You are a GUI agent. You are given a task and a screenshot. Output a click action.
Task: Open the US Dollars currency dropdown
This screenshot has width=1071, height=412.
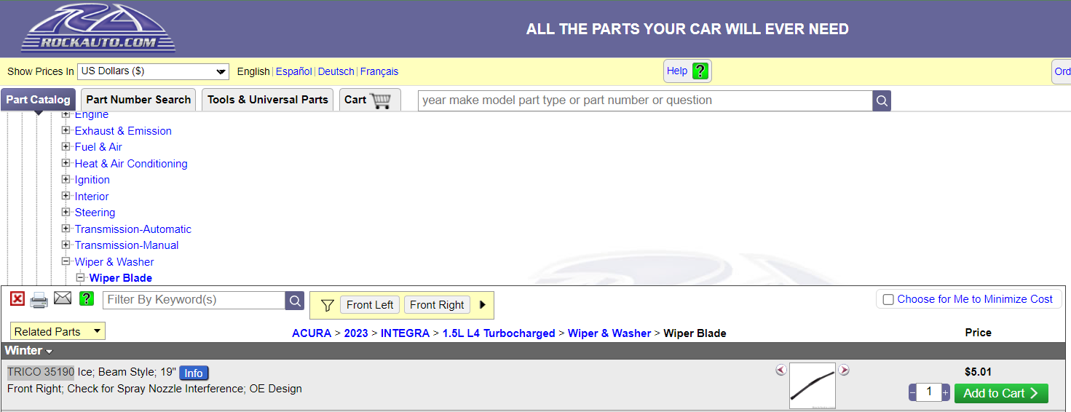pos(153,71)
